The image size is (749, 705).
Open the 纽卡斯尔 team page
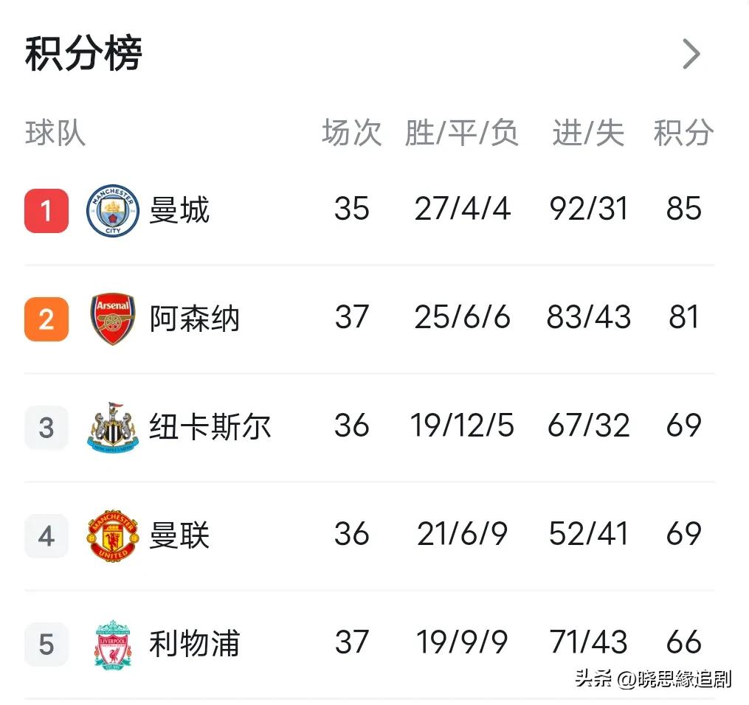tap(210, 427)
